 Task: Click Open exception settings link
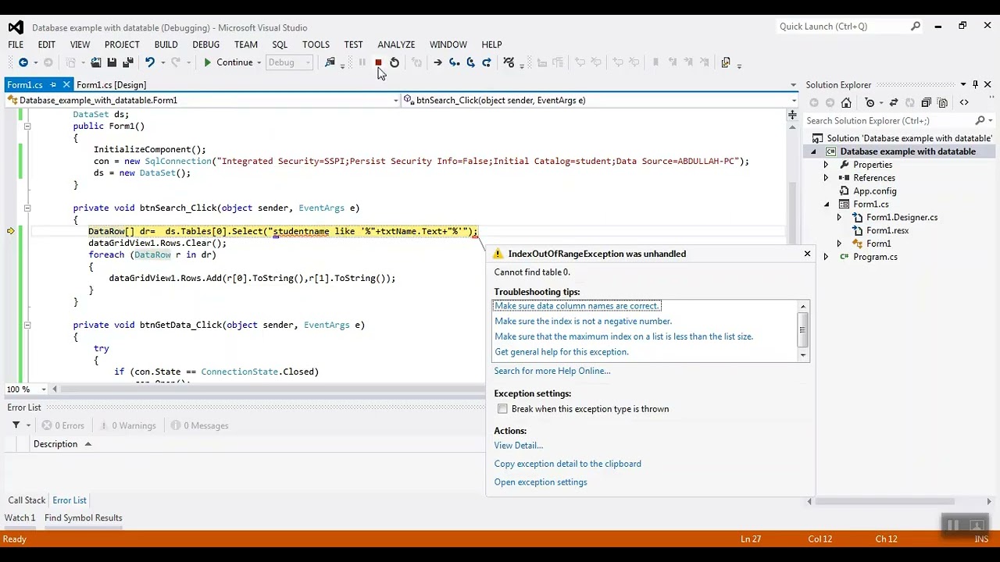pyautogui.click(x=541, y=482)
